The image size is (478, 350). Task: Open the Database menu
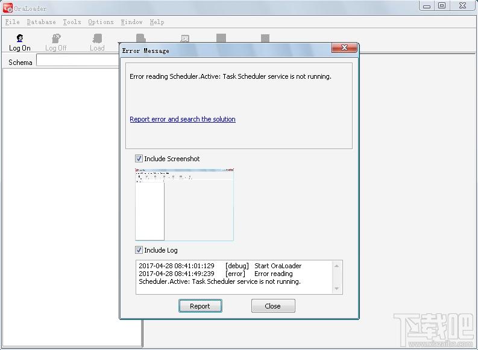(41, 22)
